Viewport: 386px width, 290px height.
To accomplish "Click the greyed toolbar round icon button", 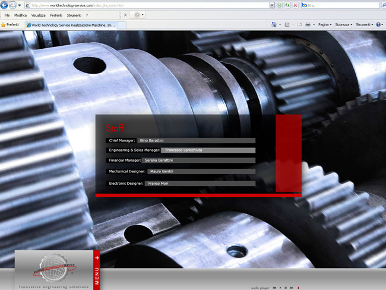I will point(137,15).
